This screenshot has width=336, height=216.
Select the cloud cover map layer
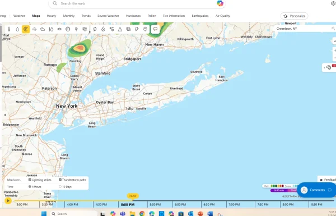(43, 29)
